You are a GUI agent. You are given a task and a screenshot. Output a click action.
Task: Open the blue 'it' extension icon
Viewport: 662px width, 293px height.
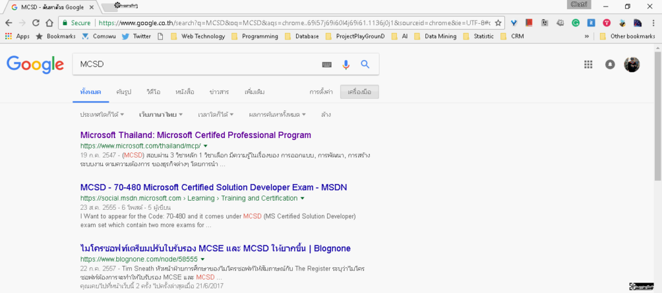pyautogui.click(x=592, y=23)
